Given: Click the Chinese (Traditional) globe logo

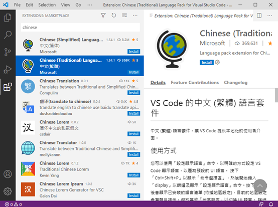Looking at the screenshot, I should pos(172,49).
